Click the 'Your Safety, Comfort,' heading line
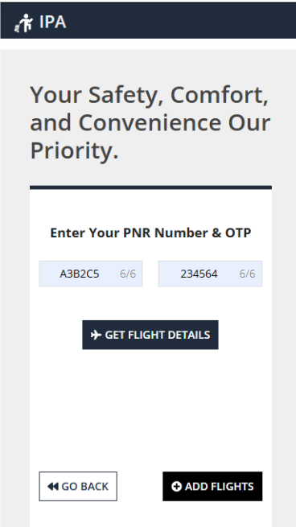The width and height of the screenshot is (296, 527). (x=149, y=96)
